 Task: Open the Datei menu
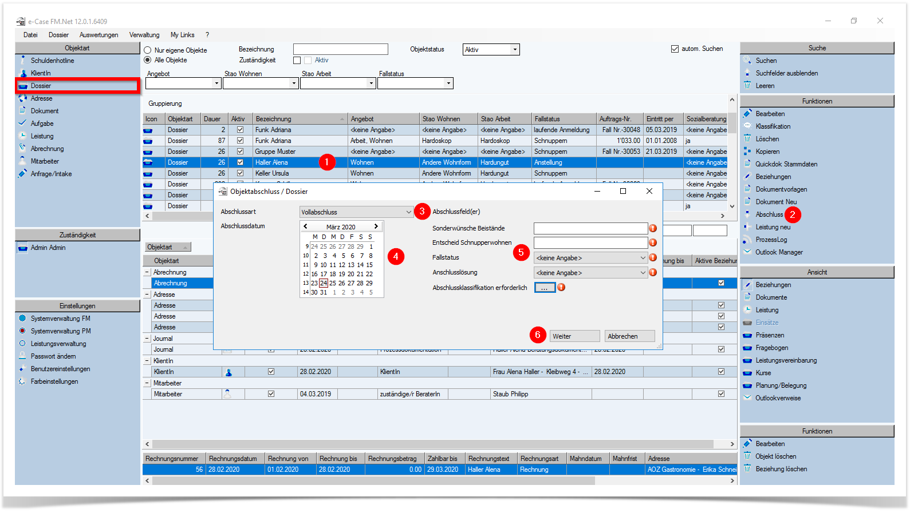tap(30, 35)
